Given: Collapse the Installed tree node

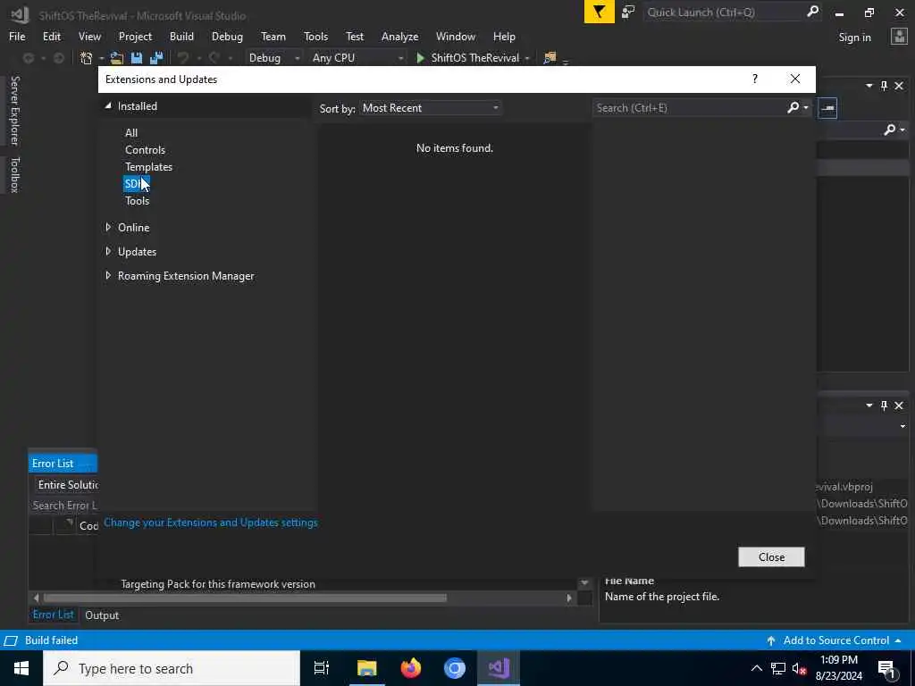Looking at the screenshot, I should coord(108,105).
